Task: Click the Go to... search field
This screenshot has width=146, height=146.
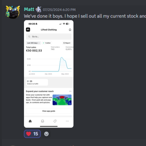Action: coord(49,37)
